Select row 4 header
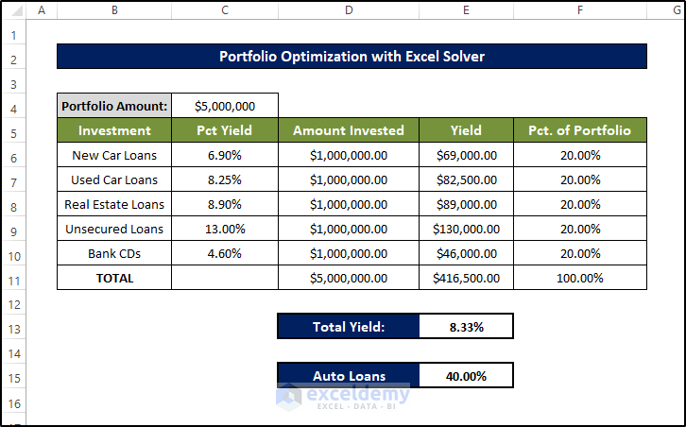686x427 pixels. click(13, 107)
